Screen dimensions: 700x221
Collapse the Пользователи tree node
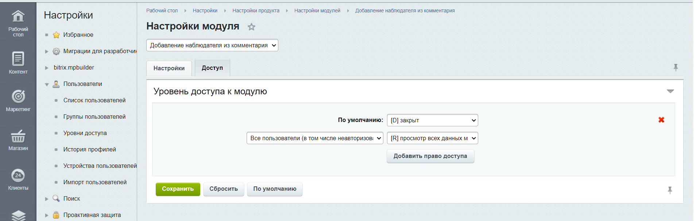click(x=47, y=84)
